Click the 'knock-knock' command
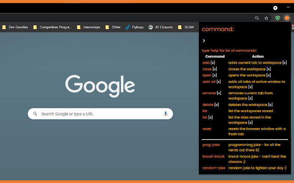The height and width of the screenshot is (183, 294). (213, 156)
